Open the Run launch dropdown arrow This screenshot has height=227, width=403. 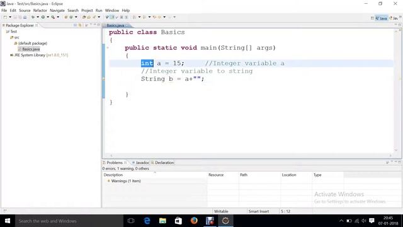(48, 17)
